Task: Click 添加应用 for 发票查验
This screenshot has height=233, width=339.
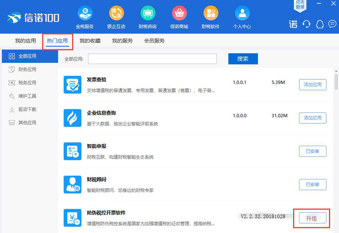Action: (x=313, y=85)
